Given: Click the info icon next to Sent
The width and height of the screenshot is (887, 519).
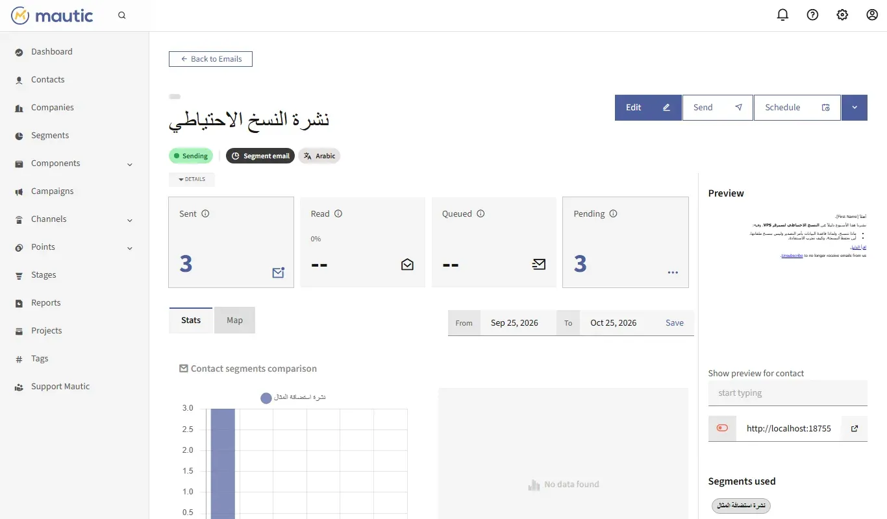Looking at the screenshot, I should click(x=205, y=213).
